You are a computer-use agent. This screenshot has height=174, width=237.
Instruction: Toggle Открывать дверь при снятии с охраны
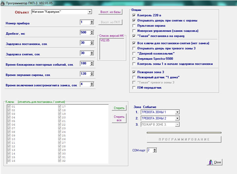click(134, 20)
